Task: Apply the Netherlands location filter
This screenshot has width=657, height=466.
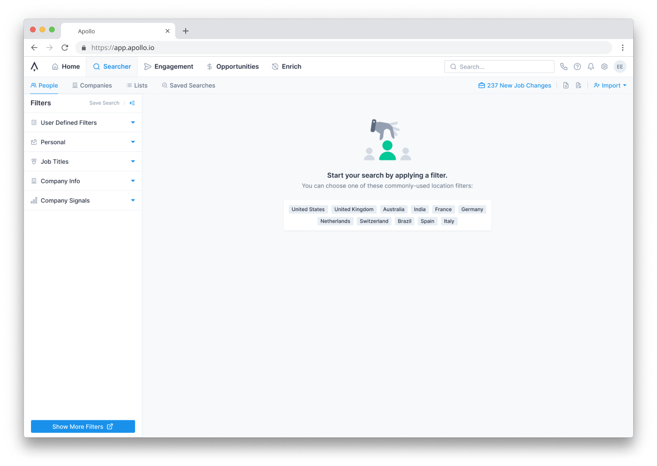Action: (x=335, y=221)
